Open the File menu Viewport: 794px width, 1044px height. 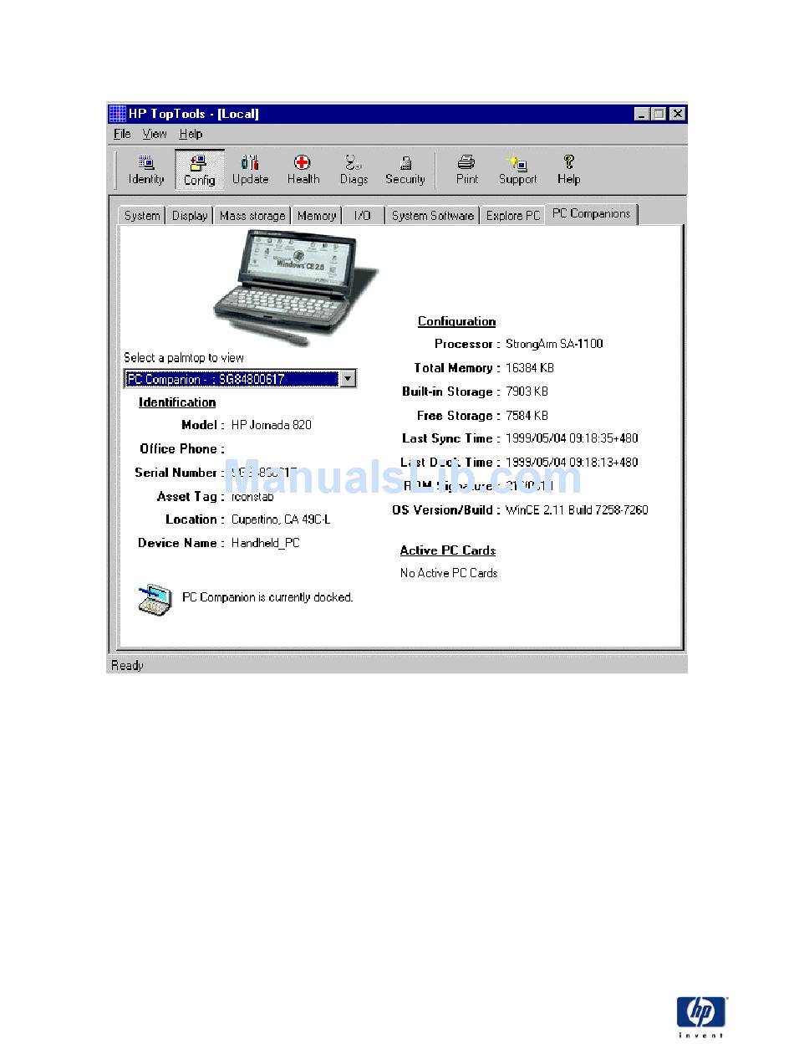click(122, 134)
